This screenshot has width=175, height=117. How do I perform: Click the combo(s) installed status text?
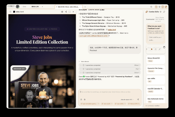[152, 106]
